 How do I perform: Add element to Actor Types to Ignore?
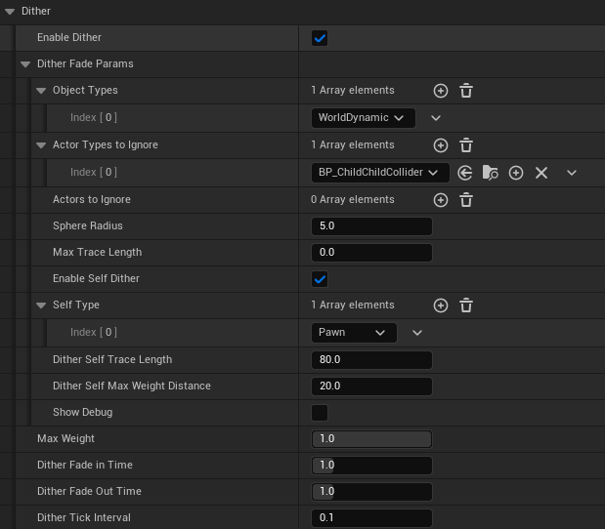pyautogui.click(x=441, y=145)
